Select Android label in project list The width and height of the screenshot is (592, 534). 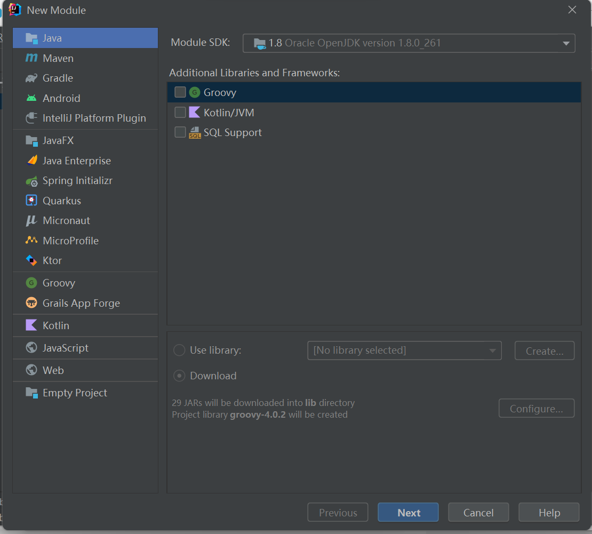[61, 98]
